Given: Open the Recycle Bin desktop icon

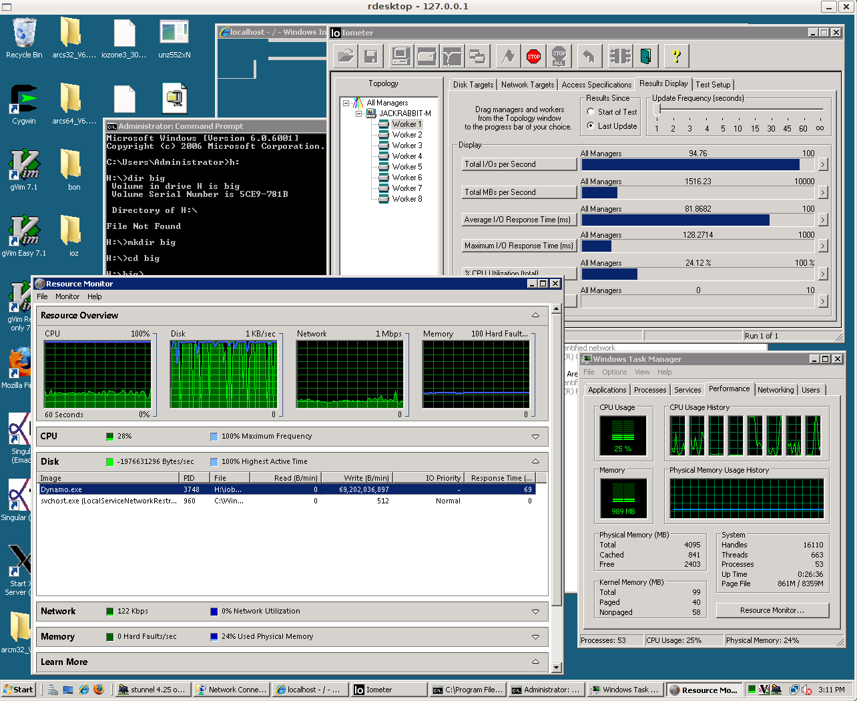Looking at the screenshot, I should tap(24, 39).
